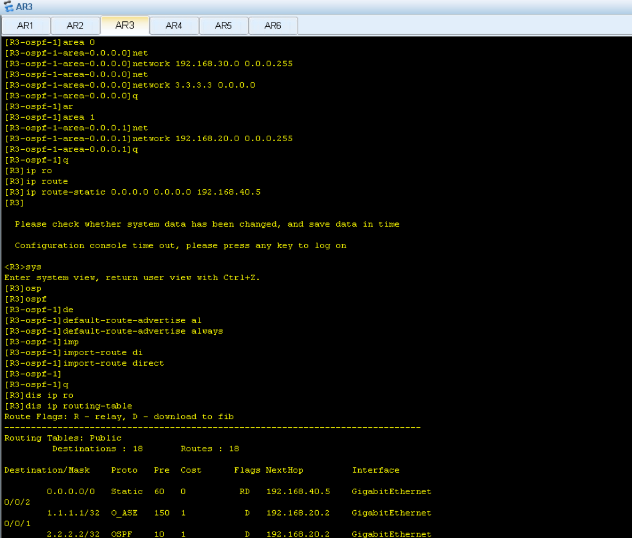Click the '1.1.1.1/32' destination entry
This screenshot has width=632, height=538.
(x=73, y=513)
